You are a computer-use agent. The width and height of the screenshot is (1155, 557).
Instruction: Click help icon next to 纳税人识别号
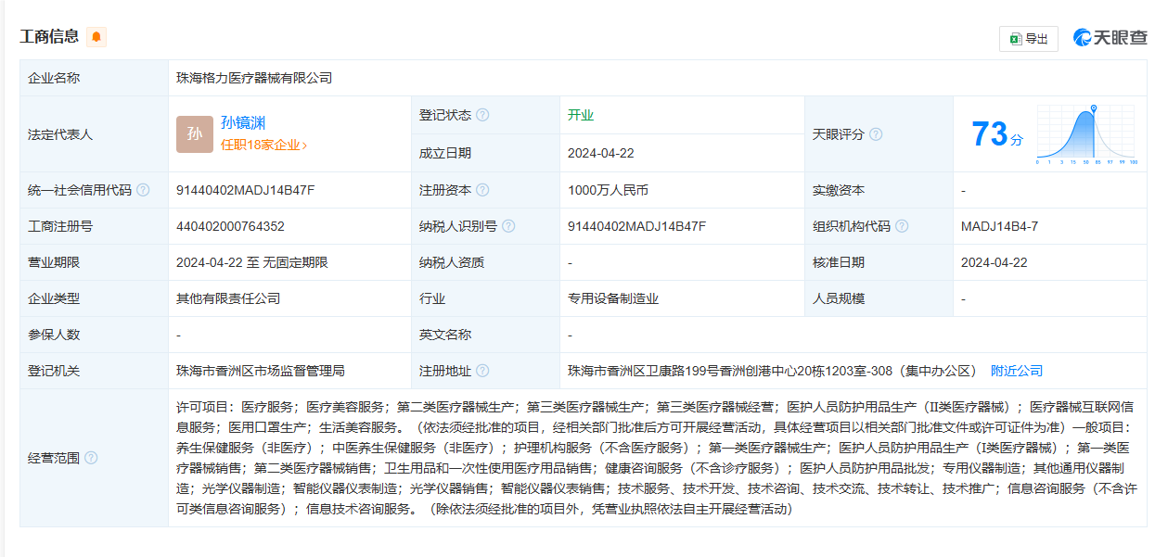[x=508, y=226]
